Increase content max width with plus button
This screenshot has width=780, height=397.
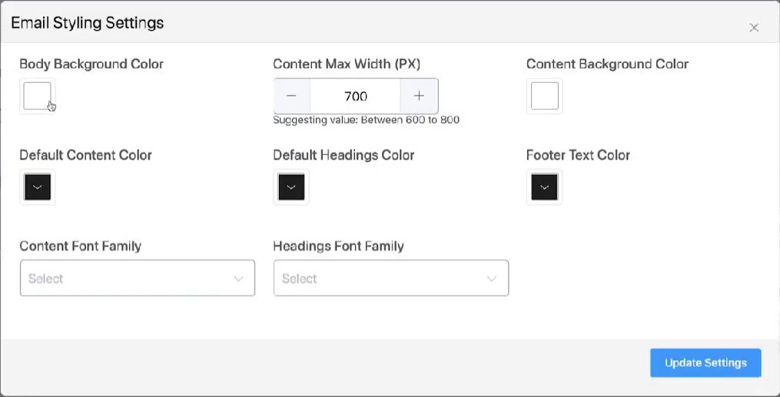(x=419, y=96)
